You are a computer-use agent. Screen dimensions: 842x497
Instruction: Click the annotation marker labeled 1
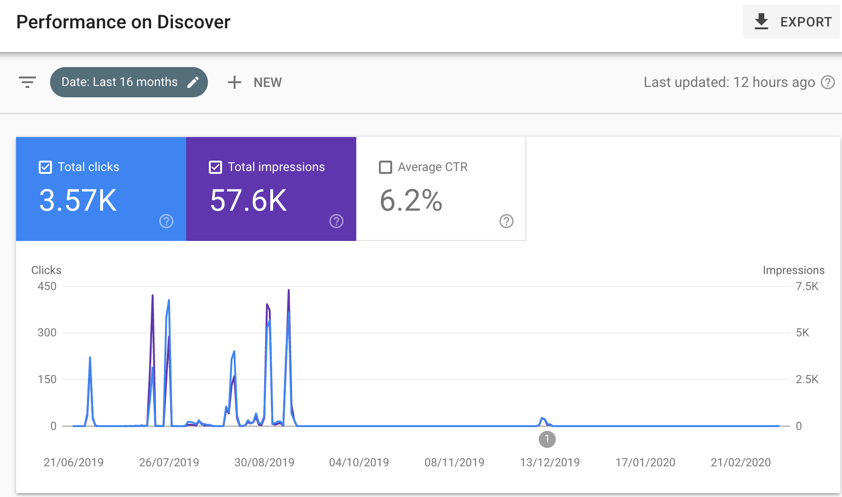[547, 439]
